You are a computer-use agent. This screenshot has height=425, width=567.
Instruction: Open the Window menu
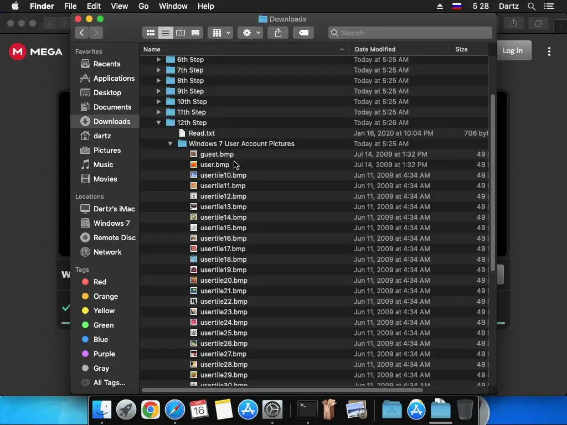point(173,6)
